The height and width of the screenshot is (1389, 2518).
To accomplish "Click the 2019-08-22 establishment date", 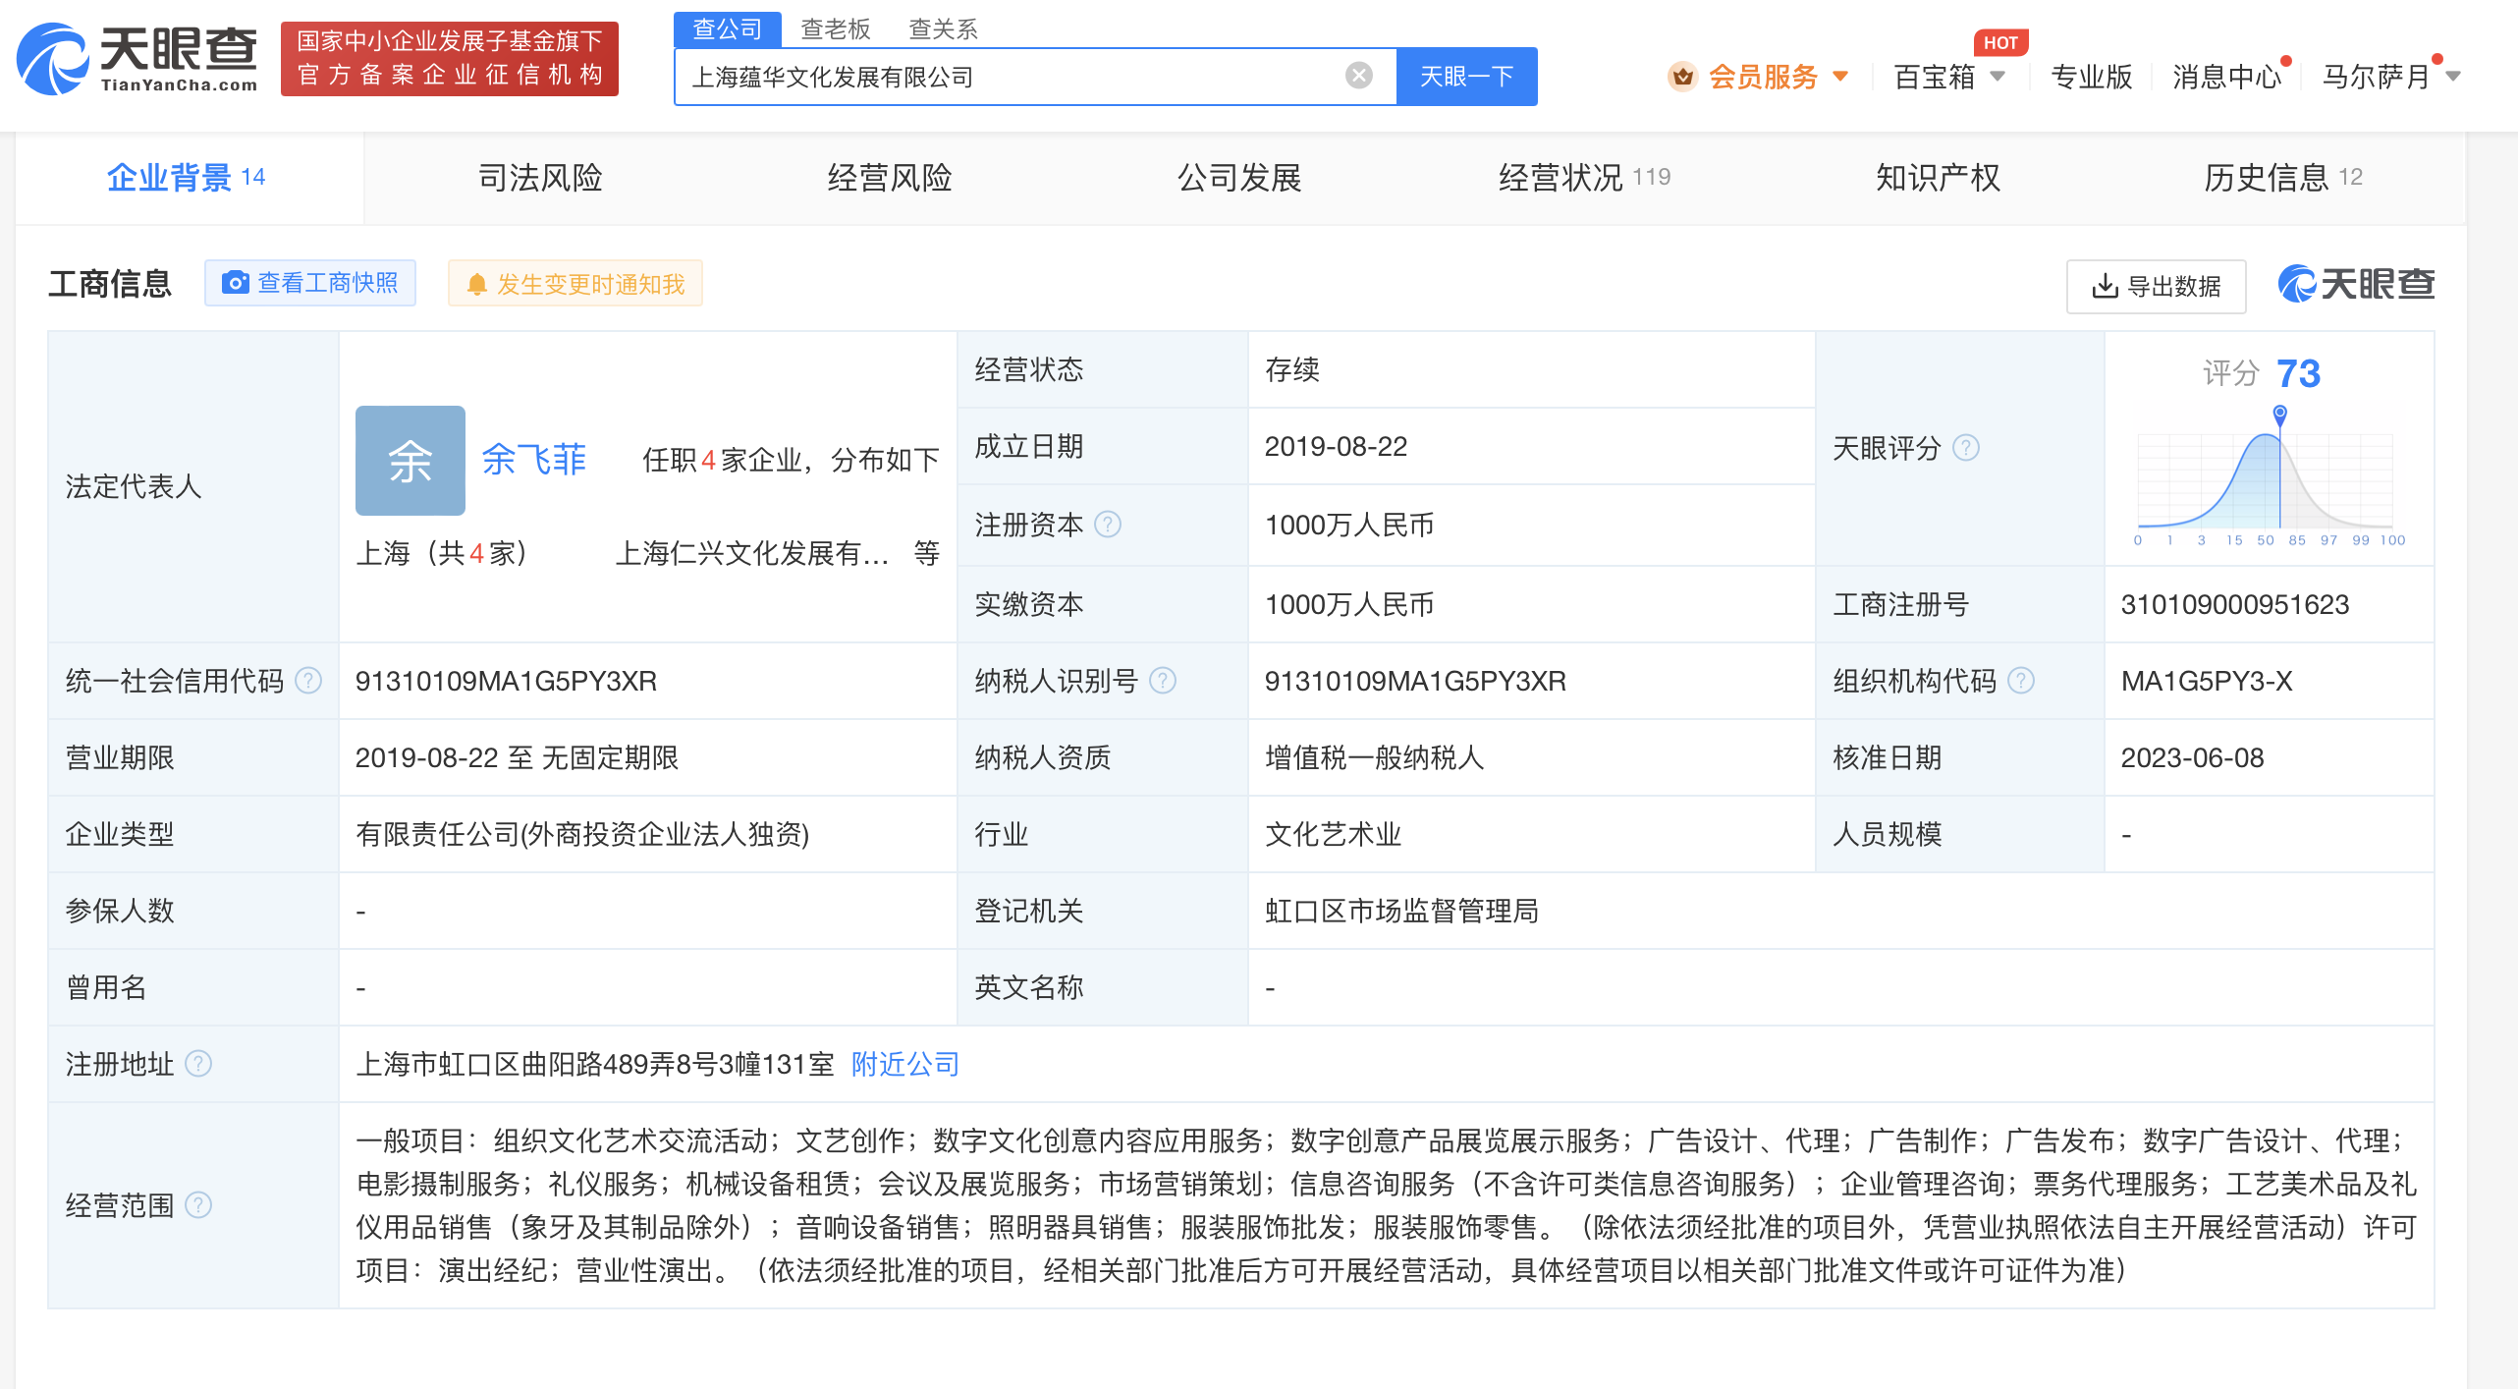I will (1336, 447).
